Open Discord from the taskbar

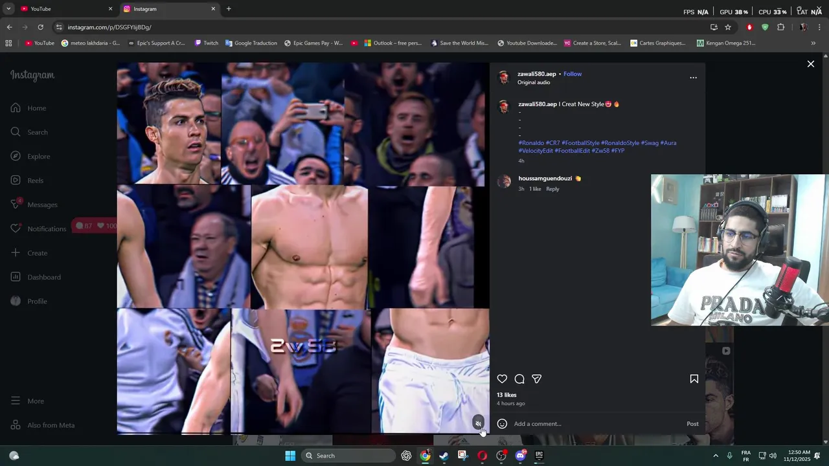click(x=520, y=456)
